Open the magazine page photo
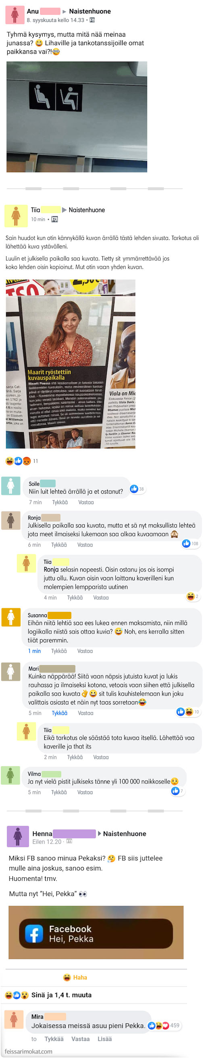The image size is (204, 1060). pos(71,364)
